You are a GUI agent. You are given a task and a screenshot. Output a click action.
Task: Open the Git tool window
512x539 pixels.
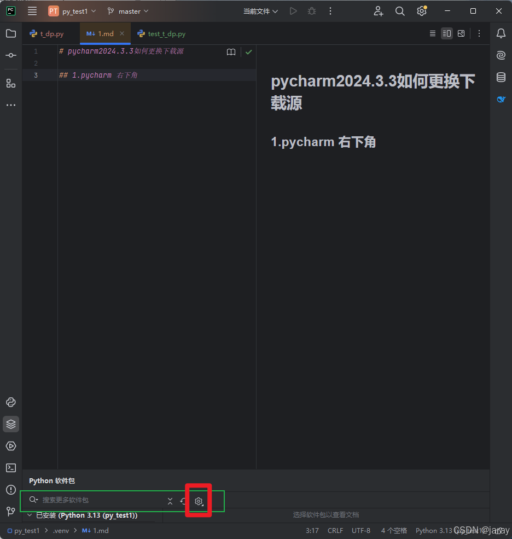11,512
